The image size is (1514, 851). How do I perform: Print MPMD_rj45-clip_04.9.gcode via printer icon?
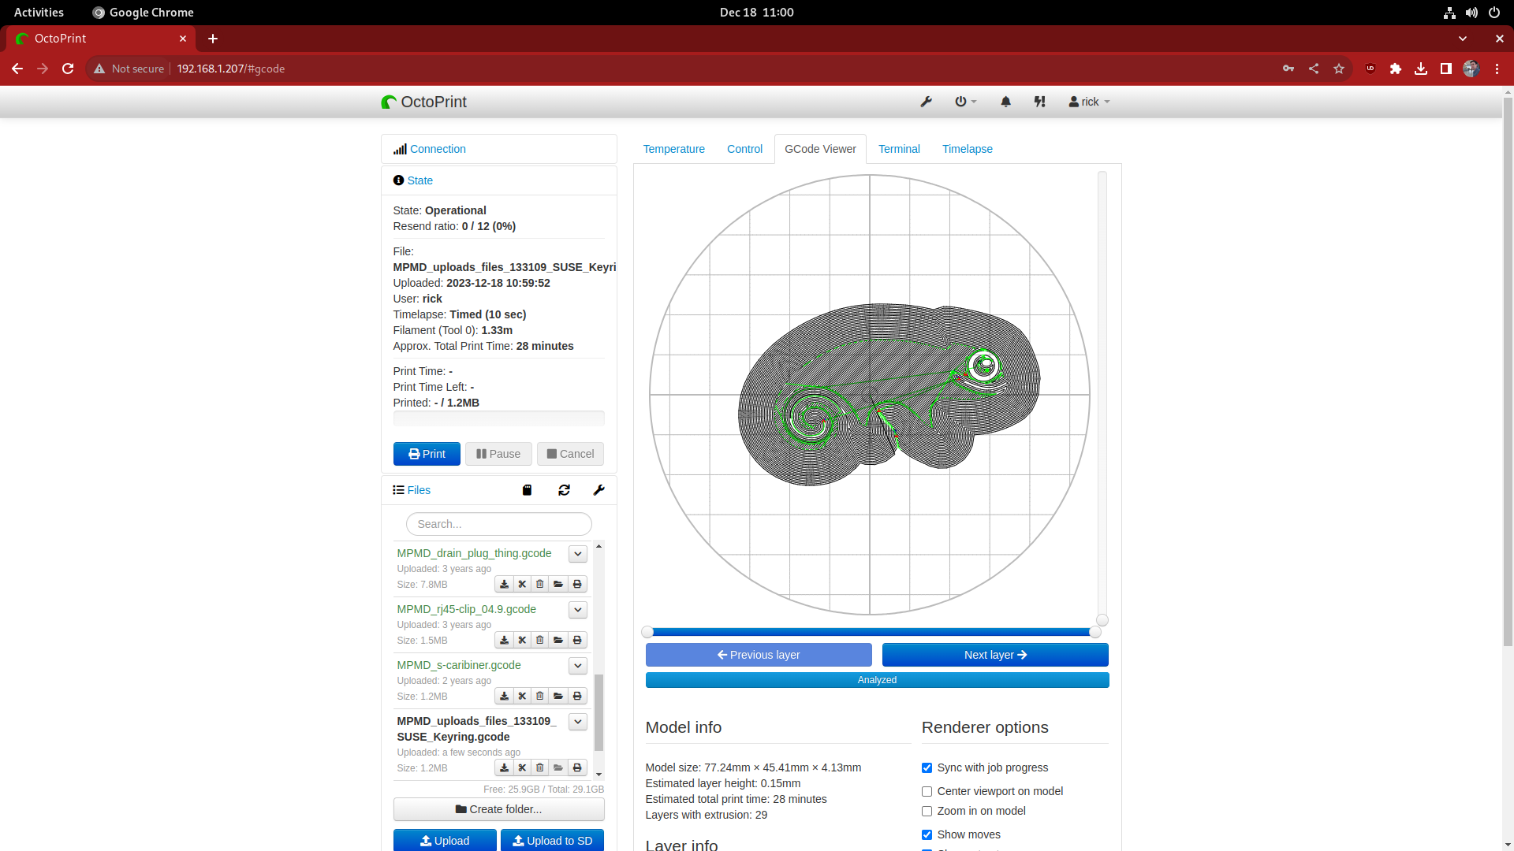(576, 640)
